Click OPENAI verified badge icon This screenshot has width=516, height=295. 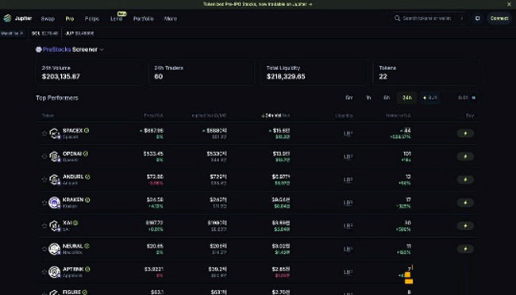86,153
